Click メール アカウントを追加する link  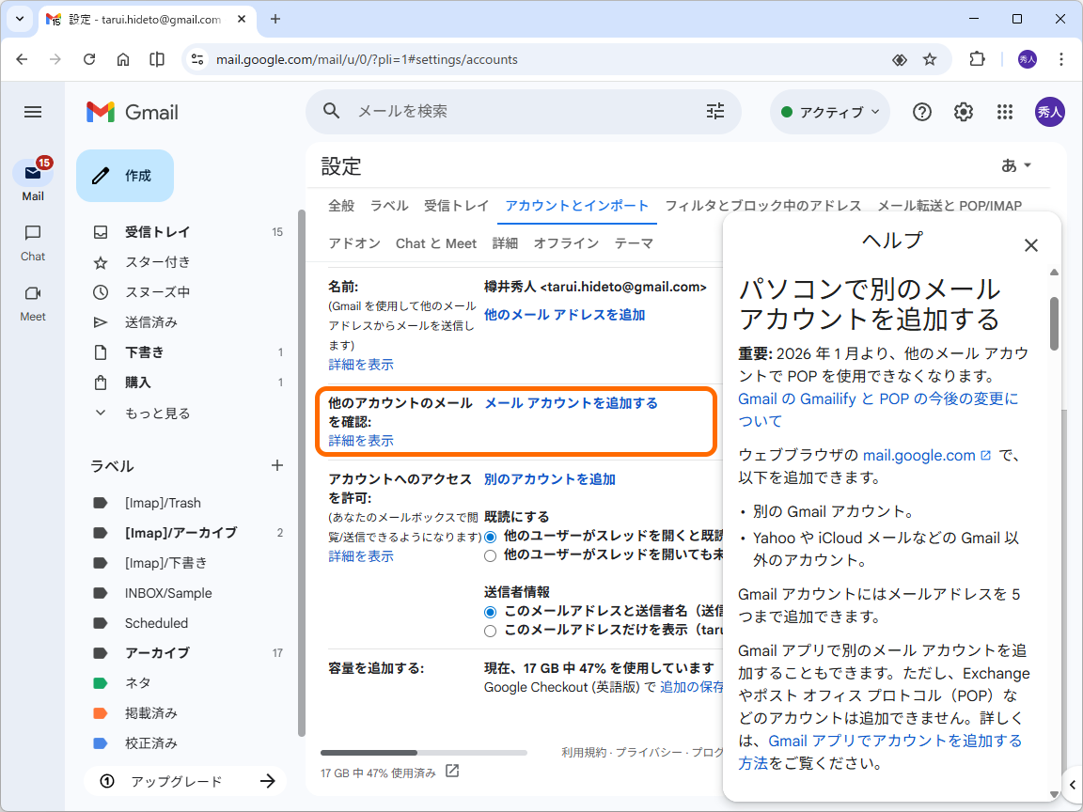pos(570,402)
